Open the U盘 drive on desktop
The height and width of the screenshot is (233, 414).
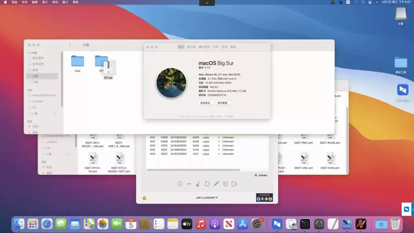click(x=401, y=14)
